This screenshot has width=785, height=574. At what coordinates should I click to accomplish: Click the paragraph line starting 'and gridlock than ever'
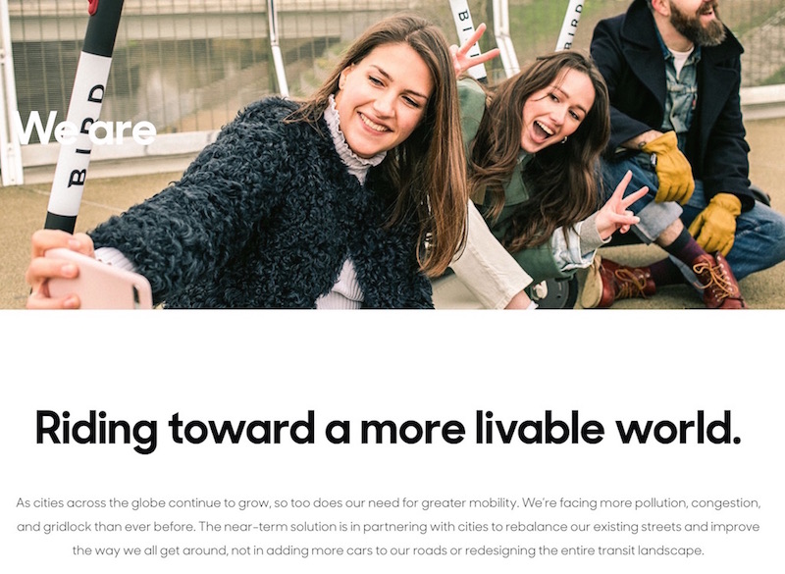point(388,527)
